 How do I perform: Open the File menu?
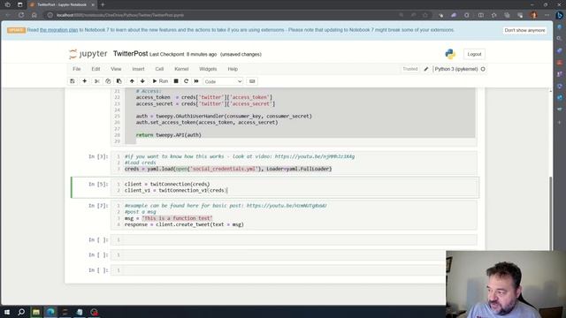click(x=77, y=69)
